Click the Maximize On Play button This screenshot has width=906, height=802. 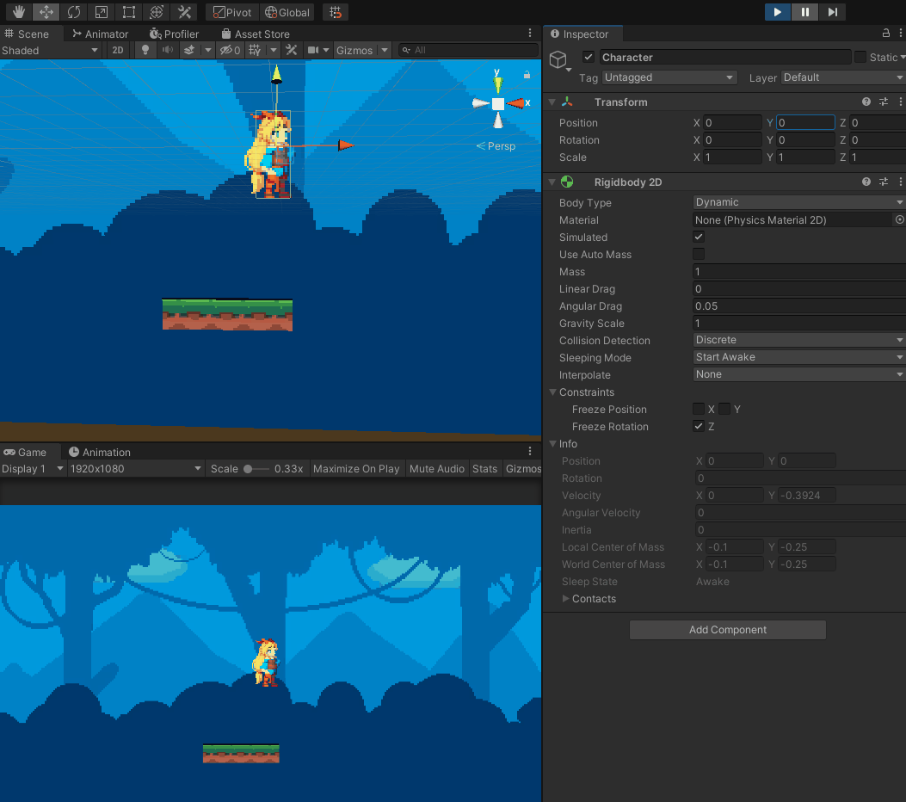tap(356, 469)
